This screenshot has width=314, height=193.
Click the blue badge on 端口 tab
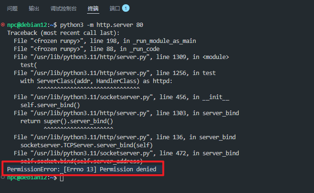tap(126, 8)
